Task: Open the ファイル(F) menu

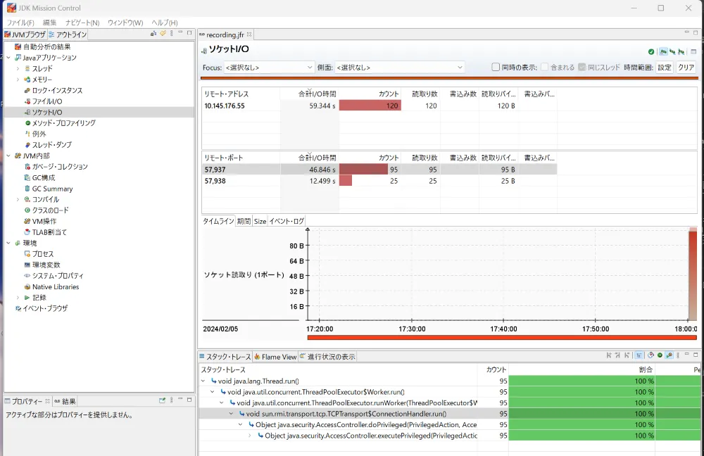Action: pos(20,23)
